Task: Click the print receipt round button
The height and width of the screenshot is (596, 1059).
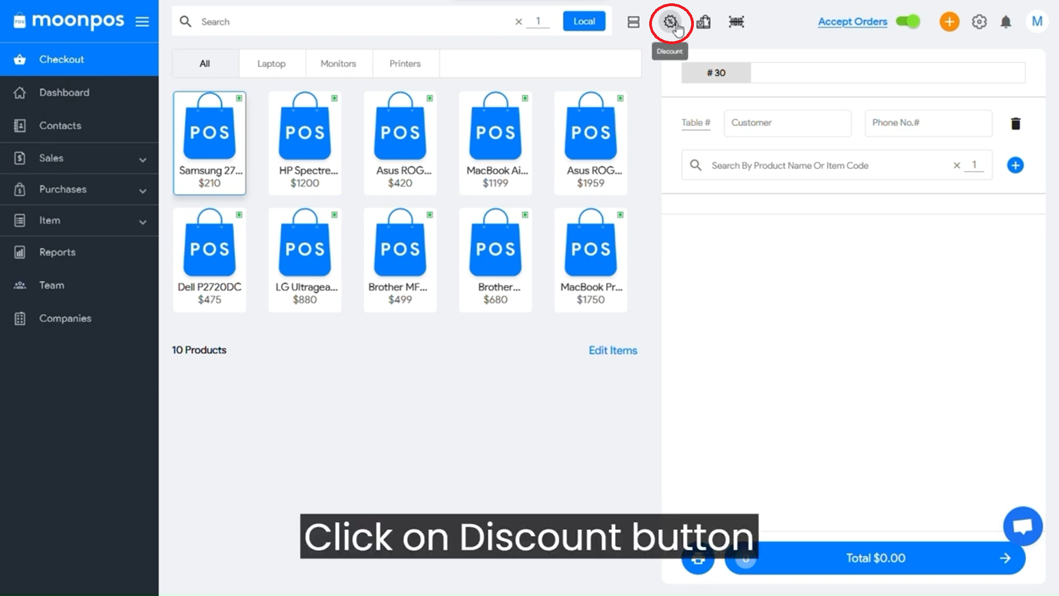Action: (698, 558)
